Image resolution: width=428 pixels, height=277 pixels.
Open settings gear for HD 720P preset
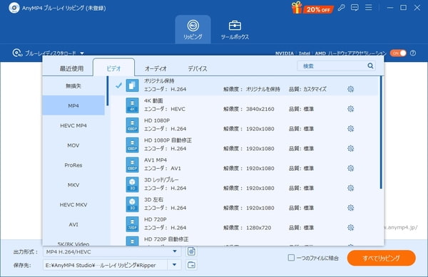coord(351,227)
